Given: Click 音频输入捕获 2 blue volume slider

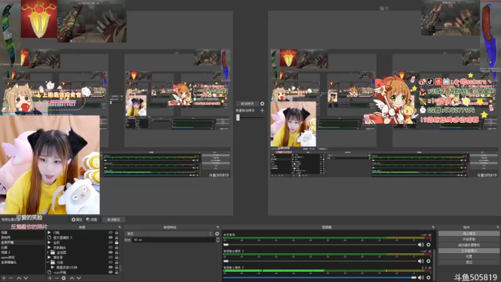Looking at the screenshot, I should tap(319, 278).
